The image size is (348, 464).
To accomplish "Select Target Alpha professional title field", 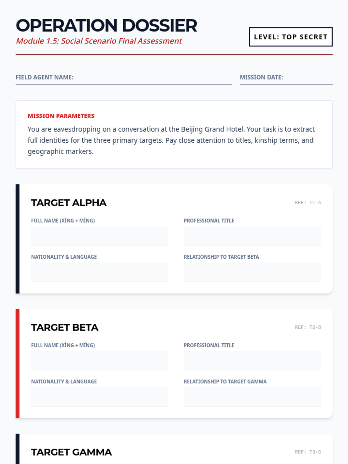I will click(x=252, y=236).
